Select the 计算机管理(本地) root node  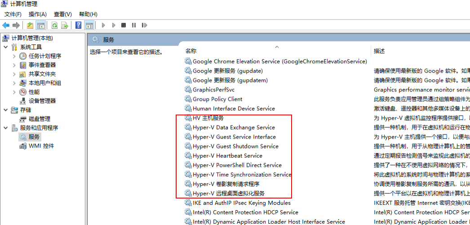coord(32,38)
